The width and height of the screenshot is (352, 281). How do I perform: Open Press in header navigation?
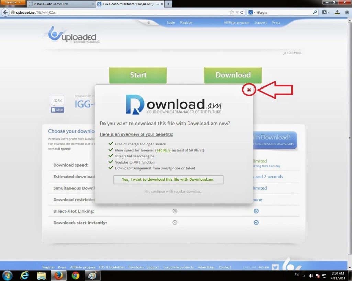(276, 22)
